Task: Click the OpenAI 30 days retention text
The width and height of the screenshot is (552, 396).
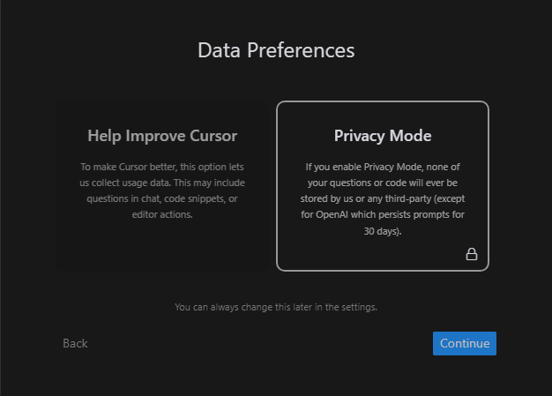Action: [x=383, y=231]
